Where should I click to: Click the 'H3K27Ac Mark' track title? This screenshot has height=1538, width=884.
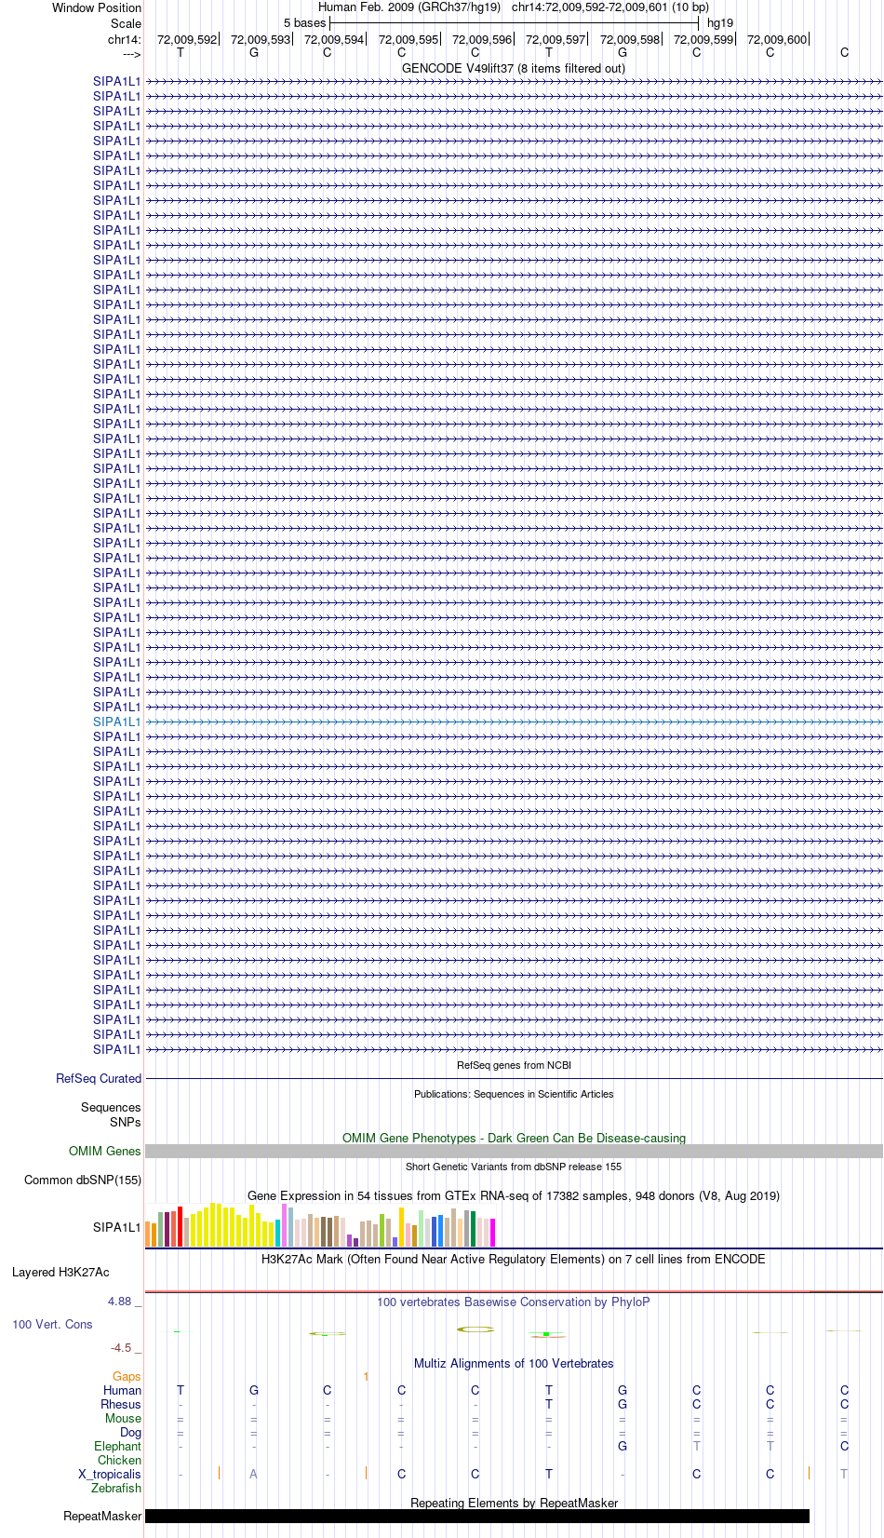pyautogui.click(x=514, y=1259)
